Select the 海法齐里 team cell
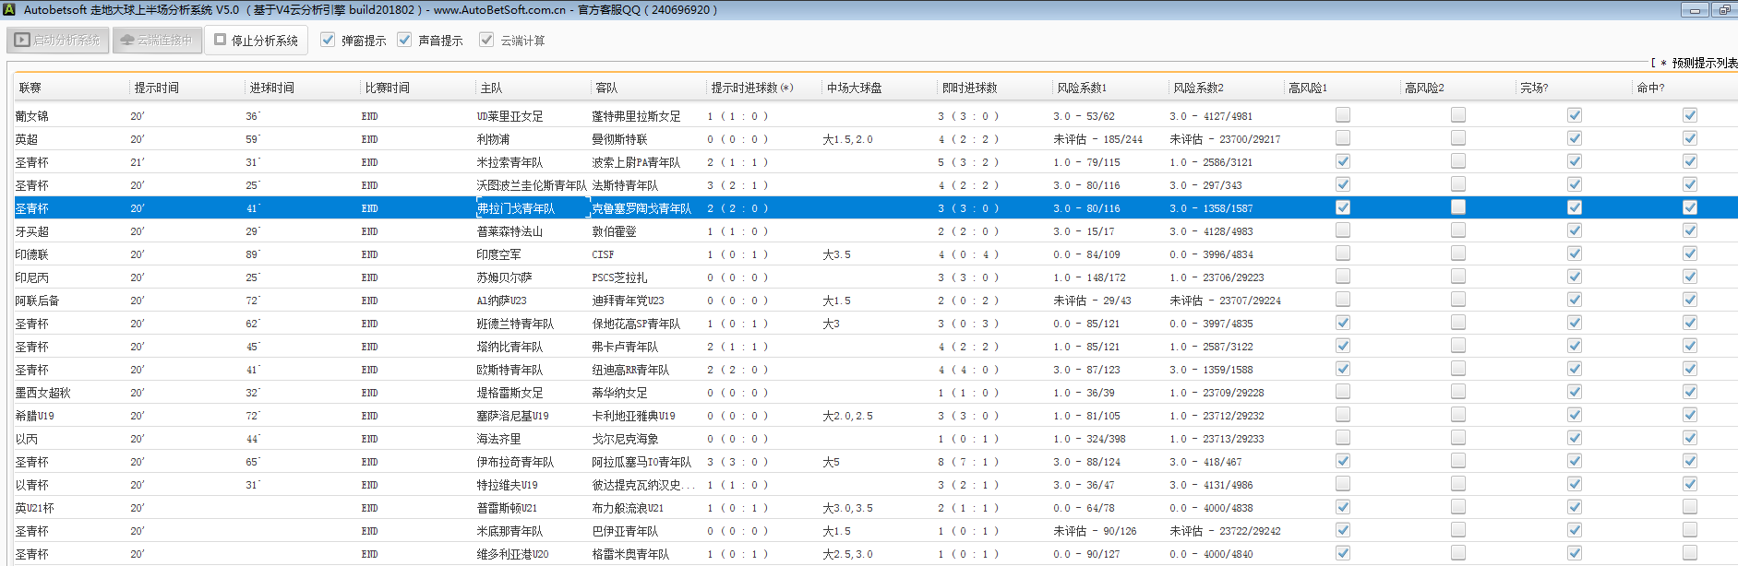Image resolution: width=1738 pixels, height=566 pixels. (x=498, y=439)
